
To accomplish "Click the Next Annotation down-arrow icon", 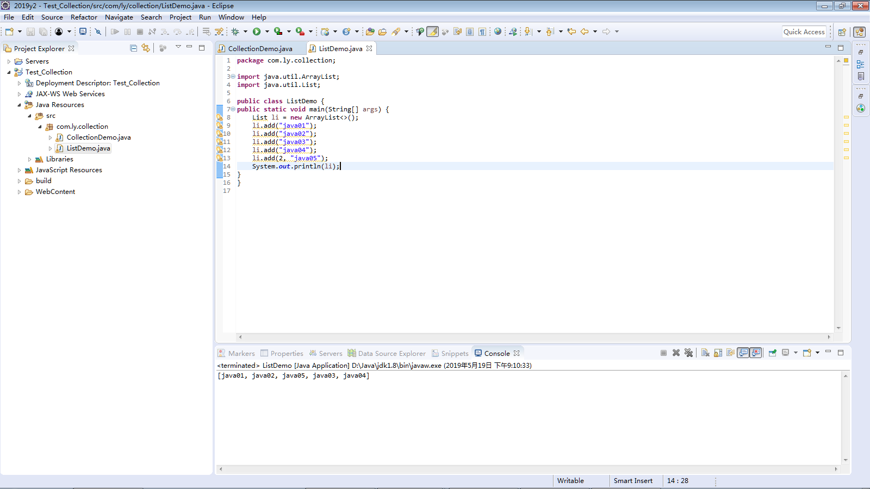I will click(528, 32).
